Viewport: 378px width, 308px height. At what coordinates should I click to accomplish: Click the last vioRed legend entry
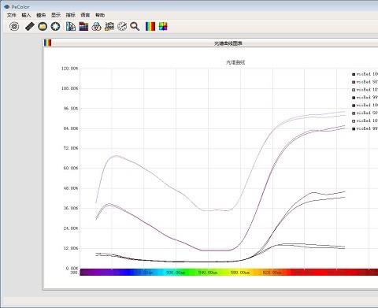click(x=365, y=128)
